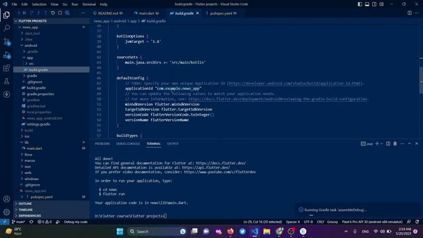Open editor More Actions ellipsis
Viewport: 423px width, 238px height.
[417, 13]
